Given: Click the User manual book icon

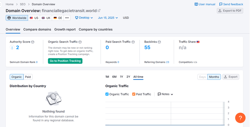Looking at the screenshot, I should coord(196,4).
